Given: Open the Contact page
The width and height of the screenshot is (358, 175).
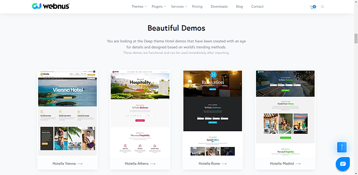Looking at the screenshot, I should 257,7.
